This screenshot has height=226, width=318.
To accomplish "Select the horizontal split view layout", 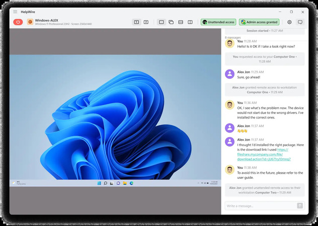I will (181, 22).
